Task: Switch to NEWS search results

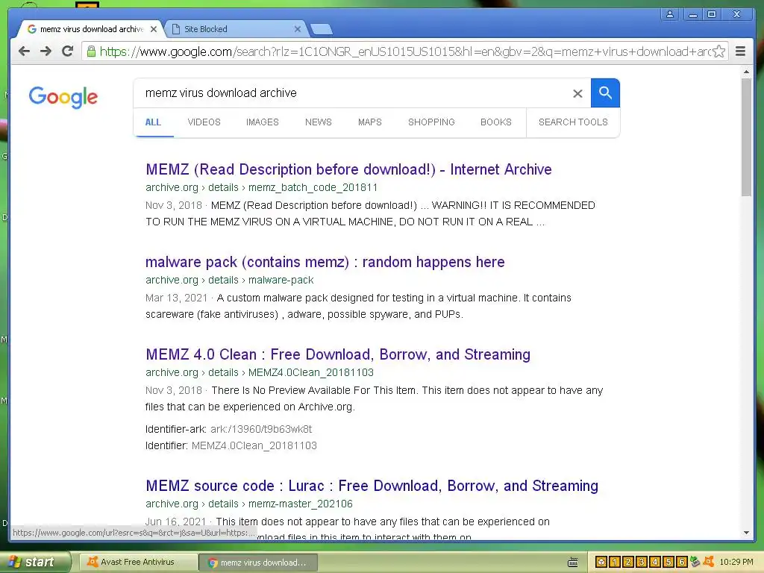Action: click(x=318, y=122)
